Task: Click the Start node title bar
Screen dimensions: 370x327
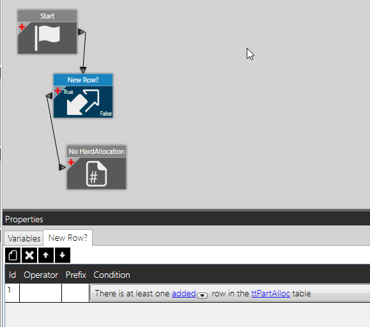Action: (x=47, y=16)
